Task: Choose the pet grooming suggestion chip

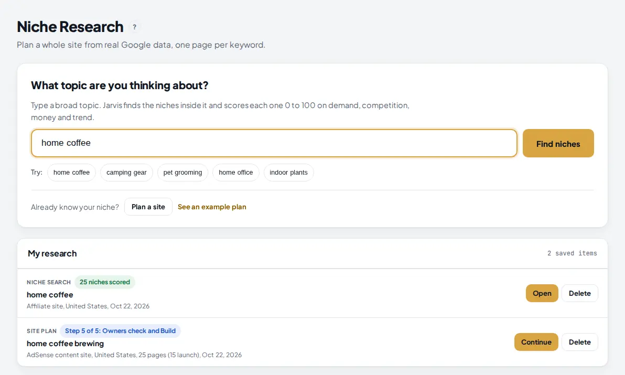Action: tap(182, 173)
